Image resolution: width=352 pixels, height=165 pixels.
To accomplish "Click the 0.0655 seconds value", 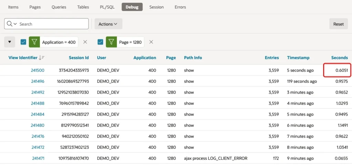I will click(341, 158).
